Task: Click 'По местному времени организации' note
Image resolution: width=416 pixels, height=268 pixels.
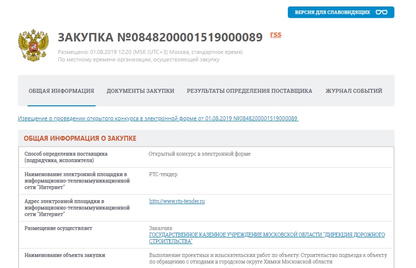Action: click(139, 59)
